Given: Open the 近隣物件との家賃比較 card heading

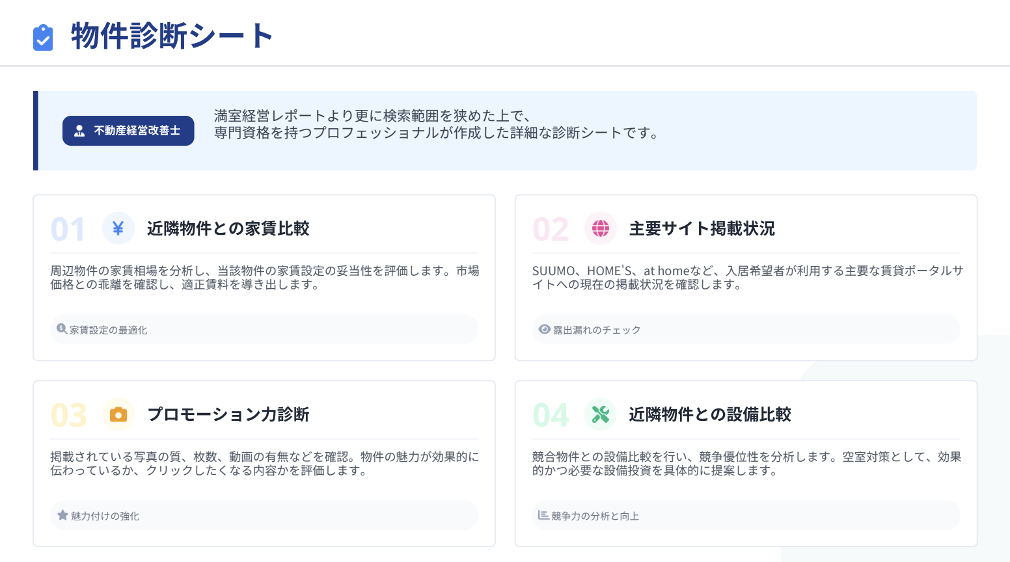Looking at the screenshot, I should point(228,228).
